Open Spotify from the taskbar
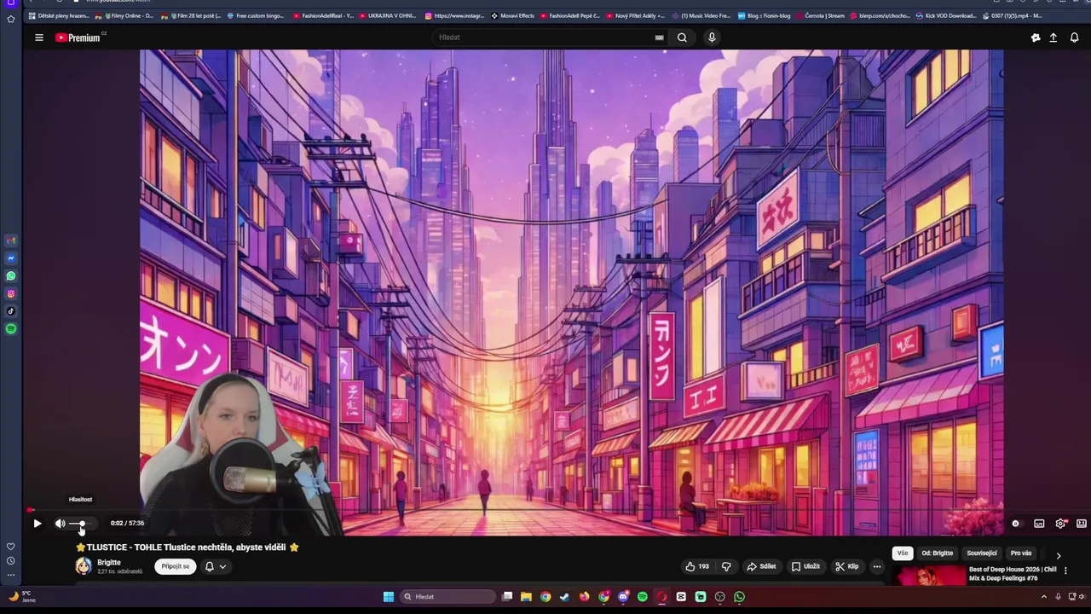This screenshot has width=1091, height=614. pos(642,597)
